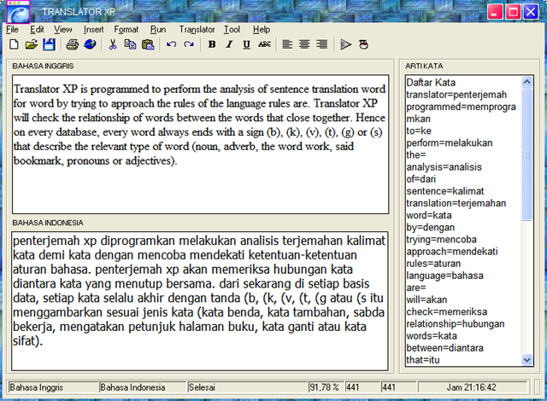This screenshot has width=547, height=401.
Task: Click 'Bahasa Inggris' status bar cell
Action: pyautogui.click(x=53, y=387)
